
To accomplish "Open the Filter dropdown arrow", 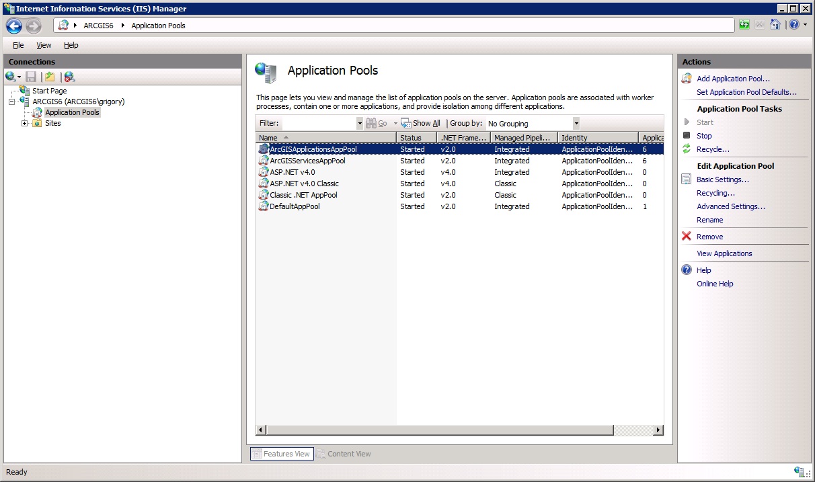I will point(360,124).
